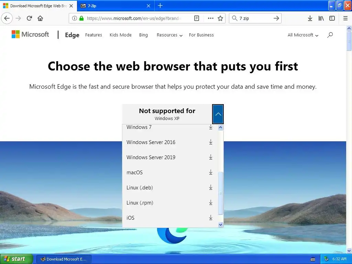The height and width of the screenshot is (264, 352).
Task: Click the platform list scrollbar thumb
Action: click(x=220, y=193)
